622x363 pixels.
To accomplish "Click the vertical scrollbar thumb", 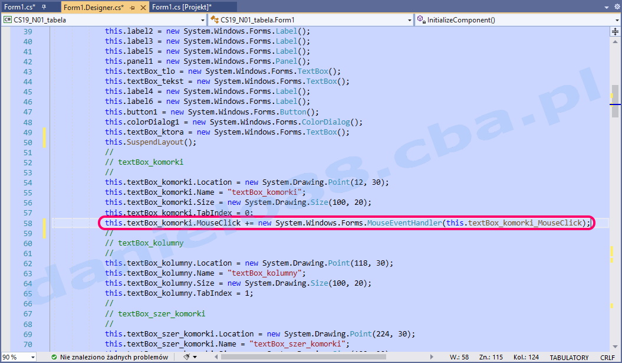I will point(615,94).
